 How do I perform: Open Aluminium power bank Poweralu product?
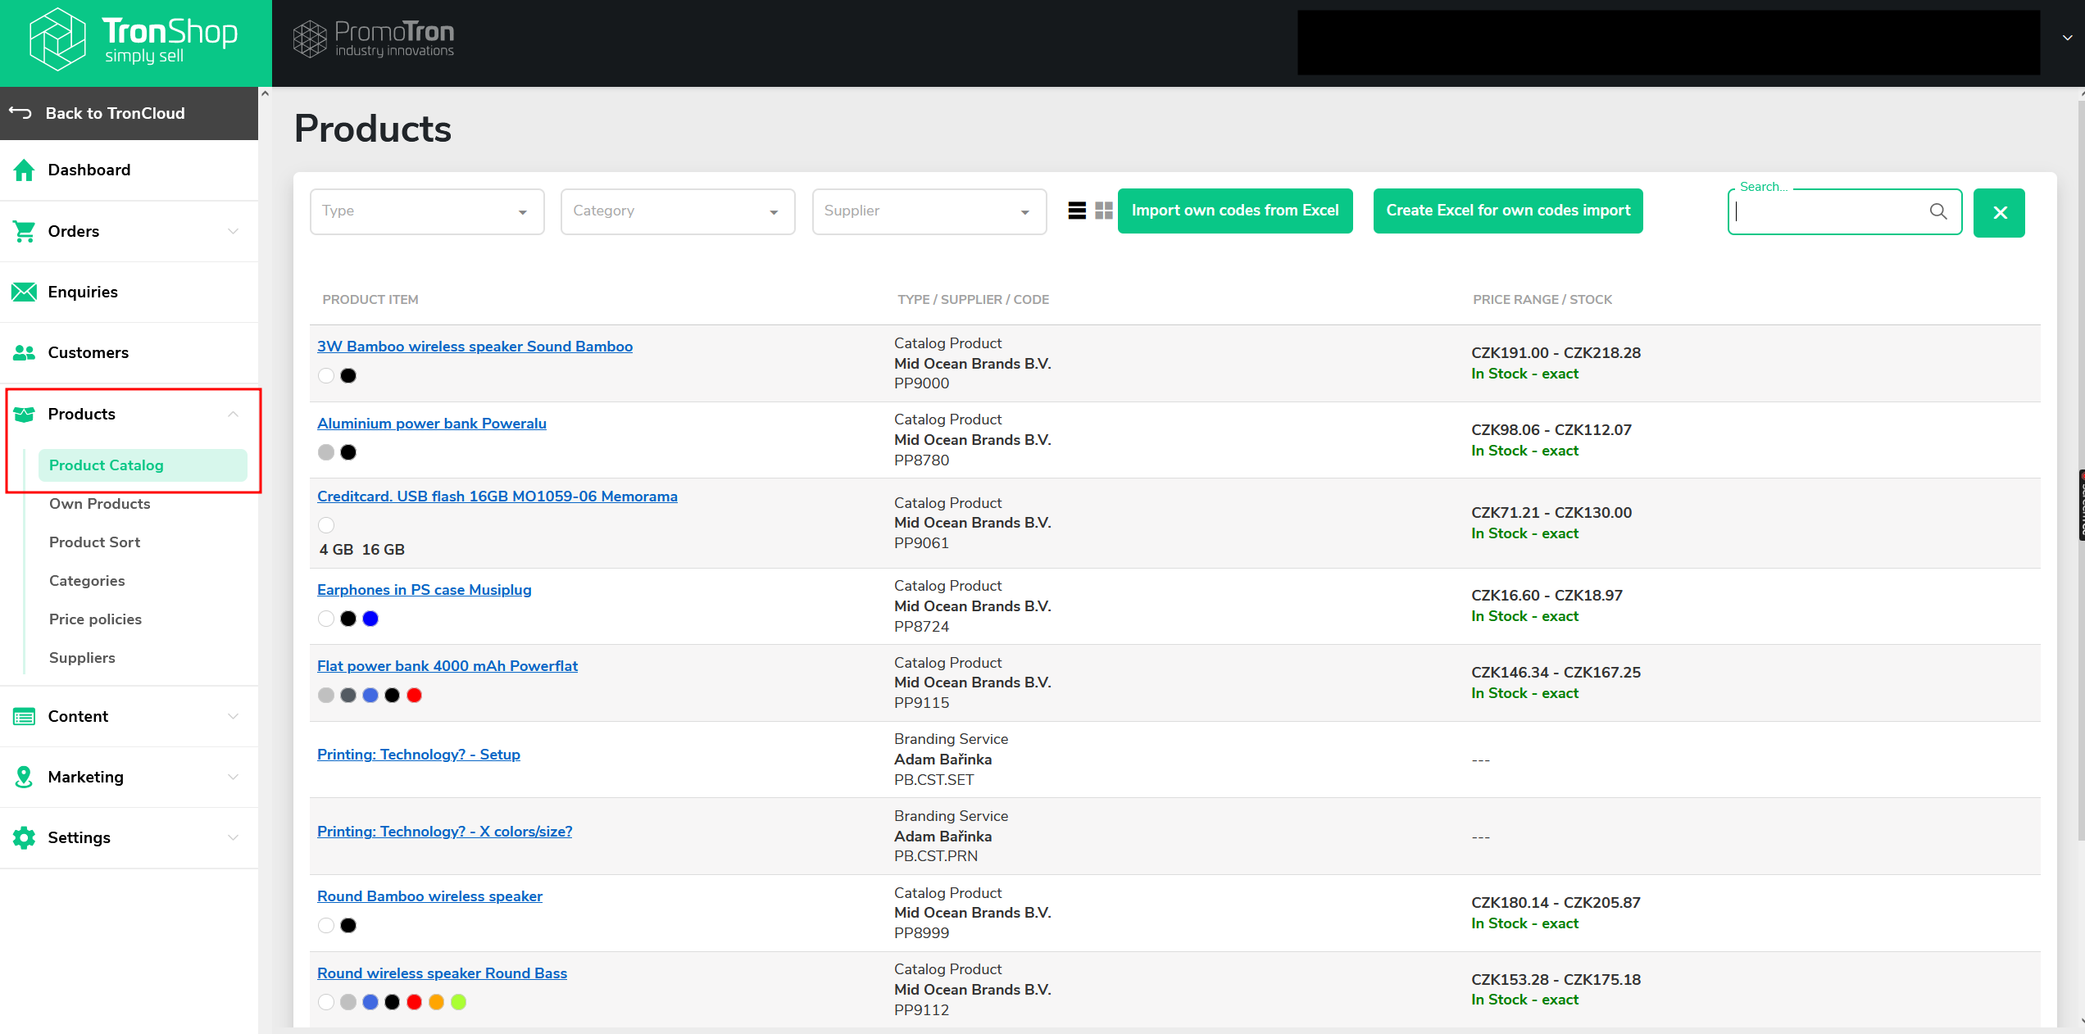(x=432, y=424)
